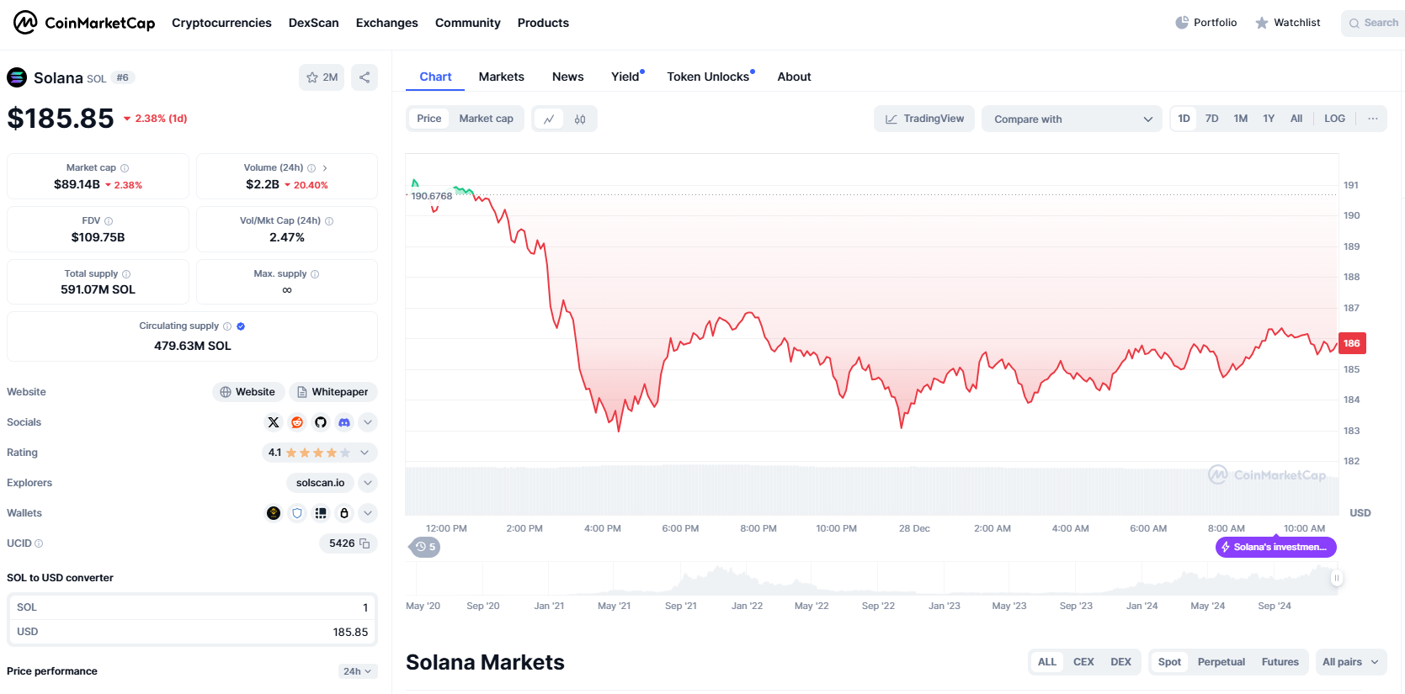Open Solana's X (Twitter) social link

(x=274, y=422)
